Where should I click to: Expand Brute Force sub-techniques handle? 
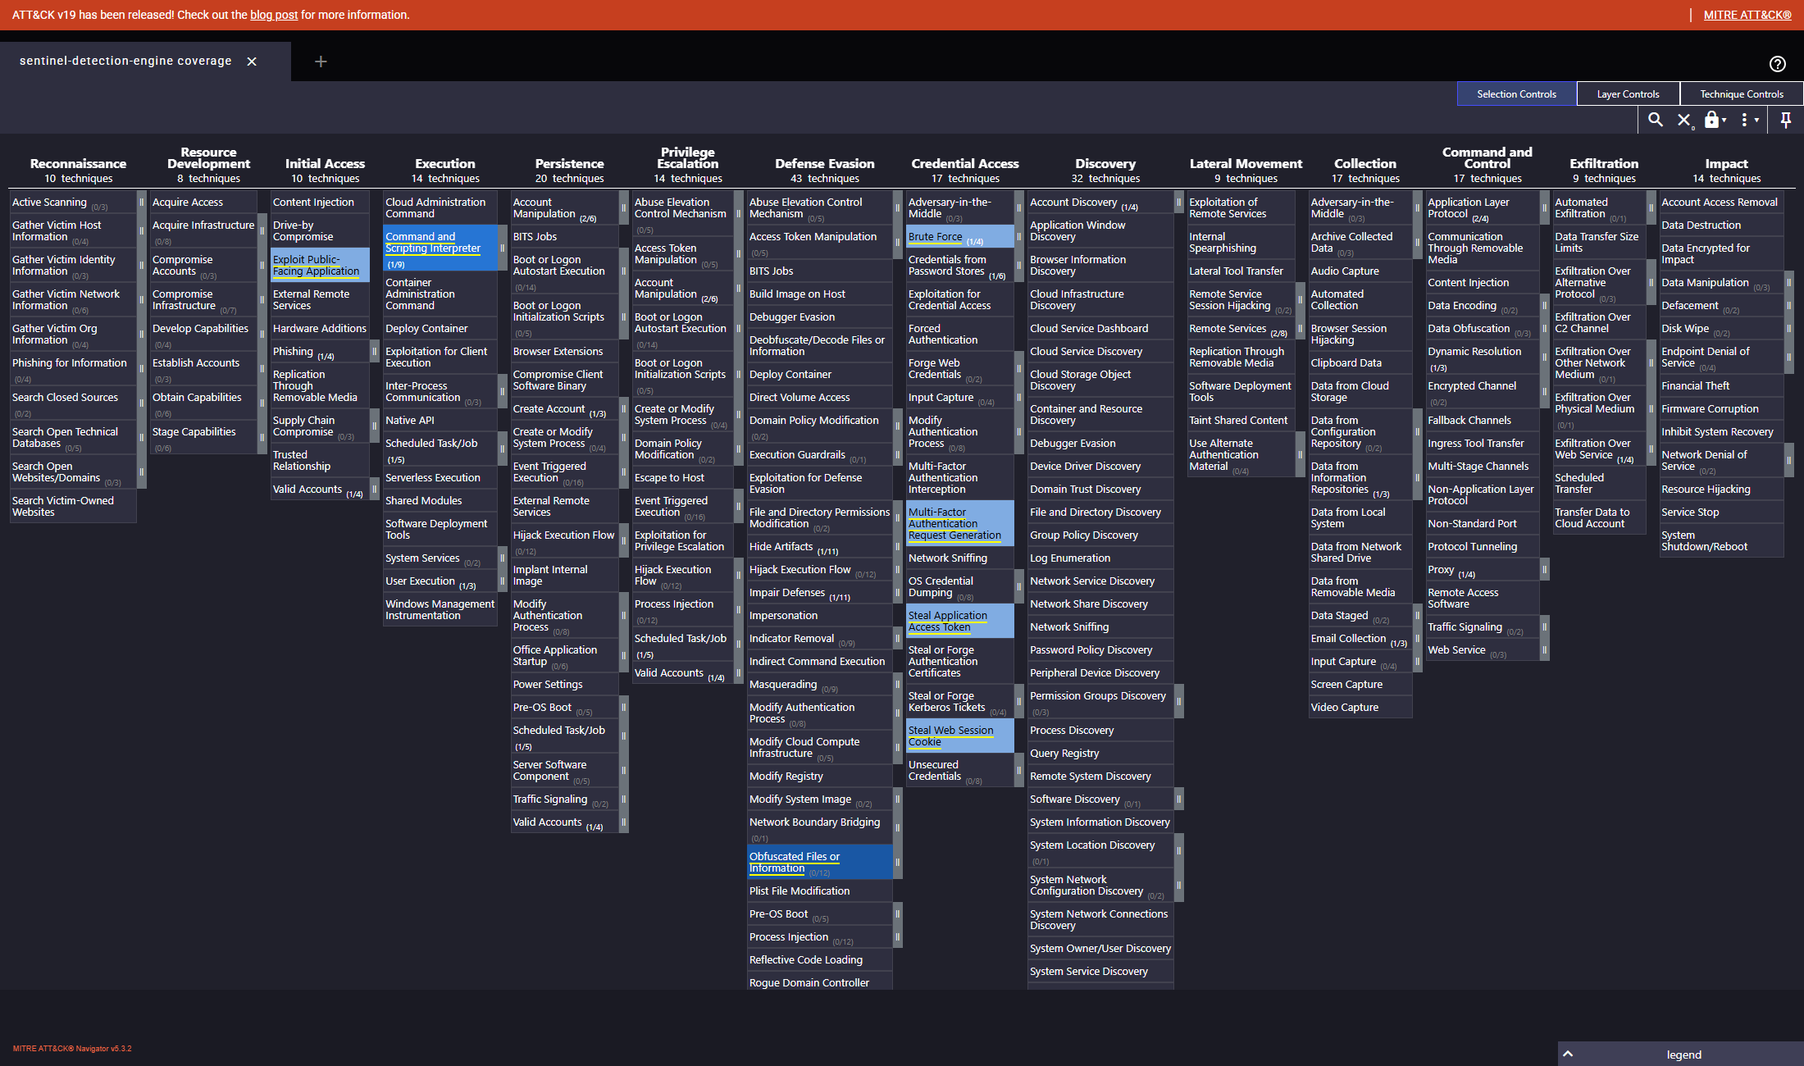[1019, 236]
